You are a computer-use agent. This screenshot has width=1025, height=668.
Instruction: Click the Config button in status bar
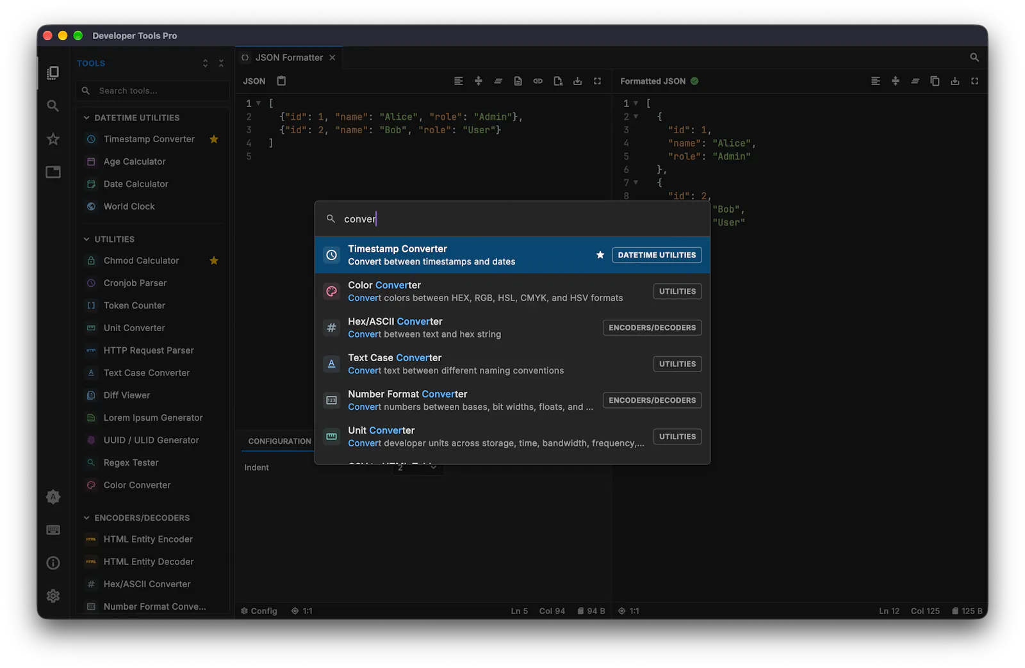pyautogui.click(x=259, y=611)
